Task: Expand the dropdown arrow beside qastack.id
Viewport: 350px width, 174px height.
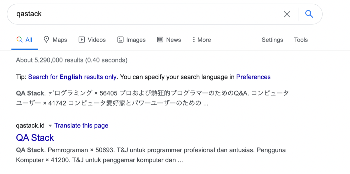Action: [50, 126]
